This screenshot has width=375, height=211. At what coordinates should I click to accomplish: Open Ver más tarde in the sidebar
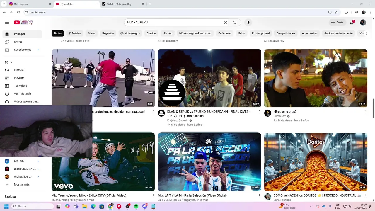[x=22, y=94]
